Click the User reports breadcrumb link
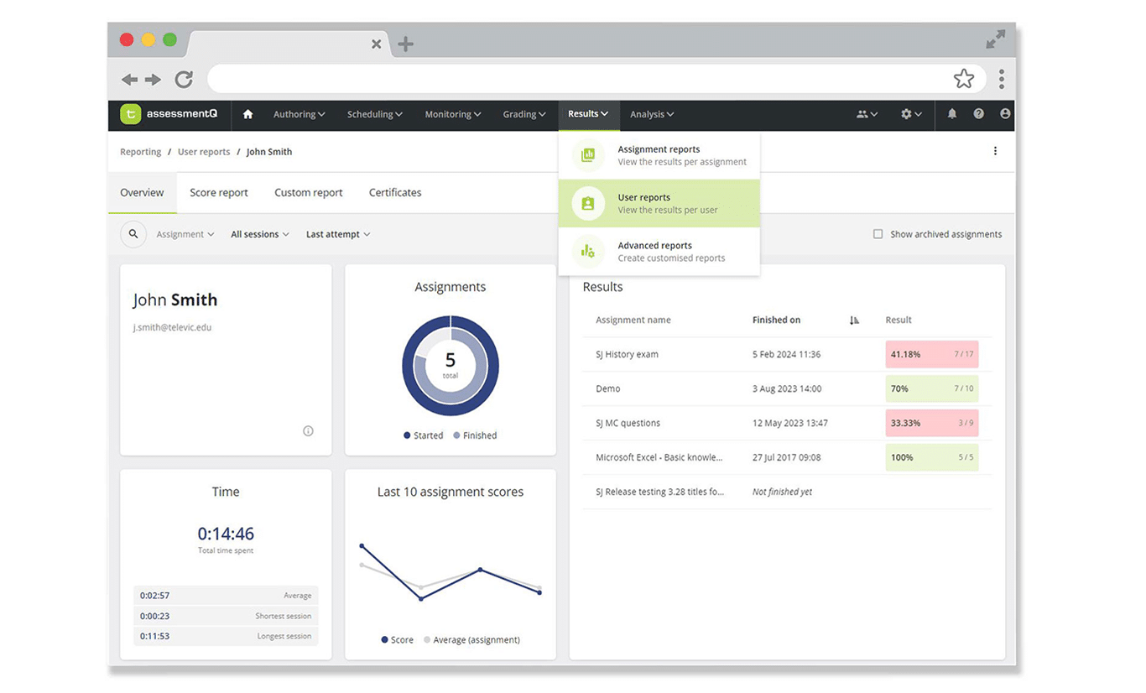This screenshot has height=693, width=1146. point(204,152)
